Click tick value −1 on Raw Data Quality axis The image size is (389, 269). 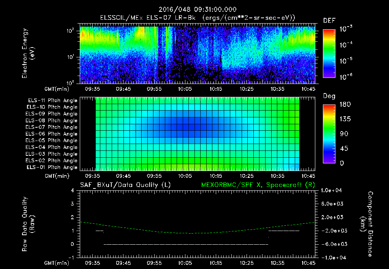[71, 257]
